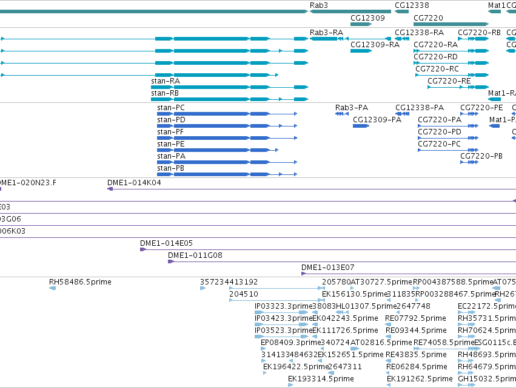Click the EK193314.5prime EST label
This screenshot has width=516, height=388.
[321, 380]
